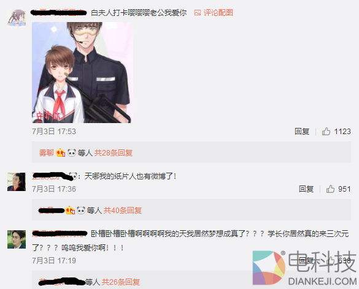Click panda emoji in 40条回复 row
359x289 pixels.
81,210
